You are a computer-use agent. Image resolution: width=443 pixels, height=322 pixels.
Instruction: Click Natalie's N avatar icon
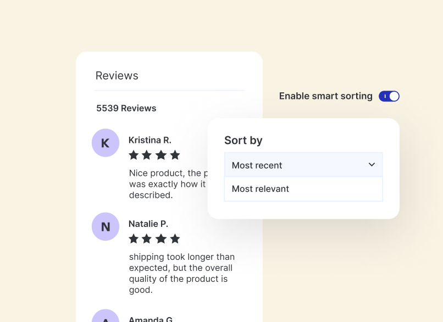tap(106, 226)
